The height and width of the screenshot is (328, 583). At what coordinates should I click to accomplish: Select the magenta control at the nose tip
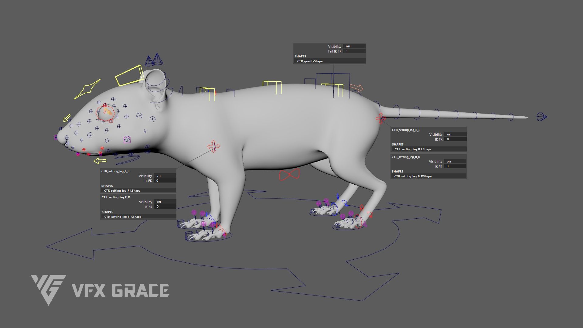(x=56, y=138)
